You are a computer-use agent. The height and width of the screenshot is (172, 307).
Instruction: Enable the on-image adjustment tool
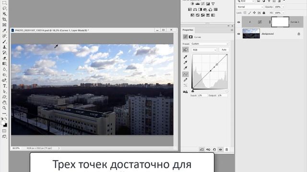coord(185,50)
